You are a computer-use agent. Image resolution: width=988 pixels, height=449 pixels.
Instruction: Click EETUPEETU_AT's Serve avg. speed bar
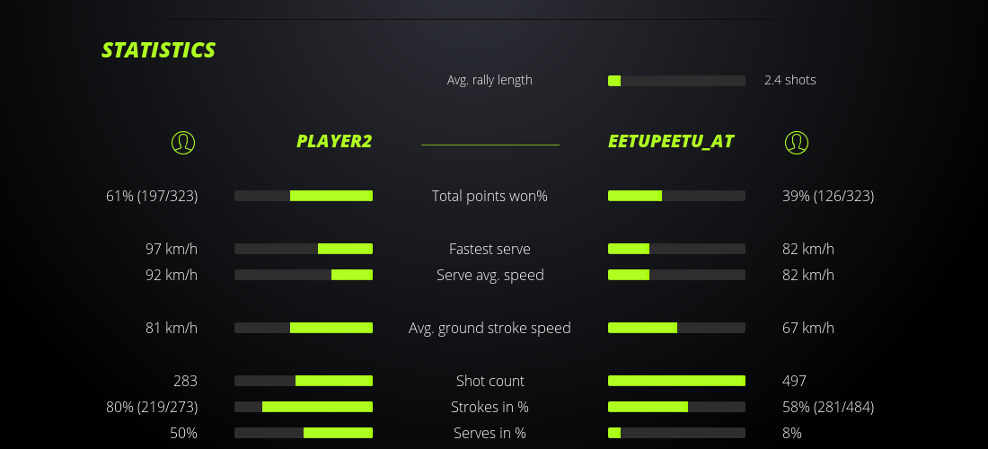[676, 275]
